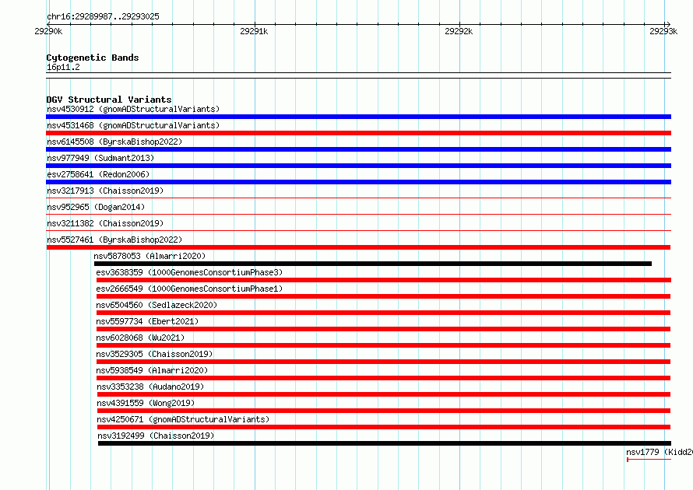Select the blue bar under nsv4530912
The width and height of the screenshot is (693, 490).
point(358,117)
